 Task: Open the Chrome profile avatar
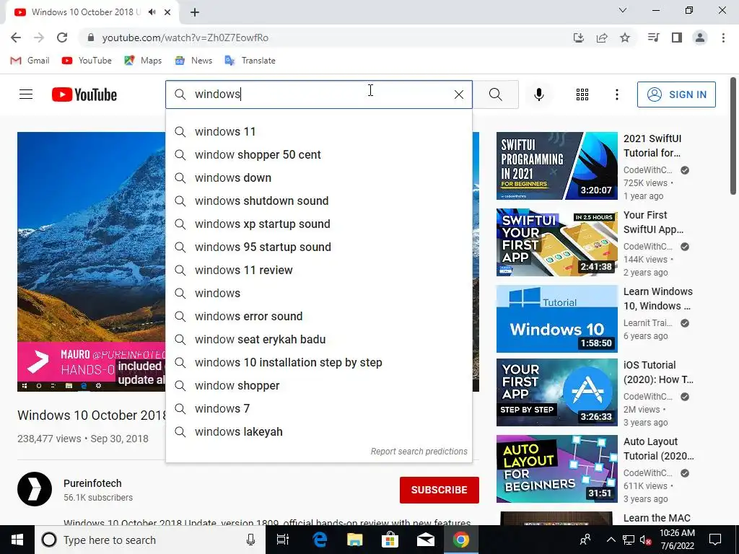700,38
